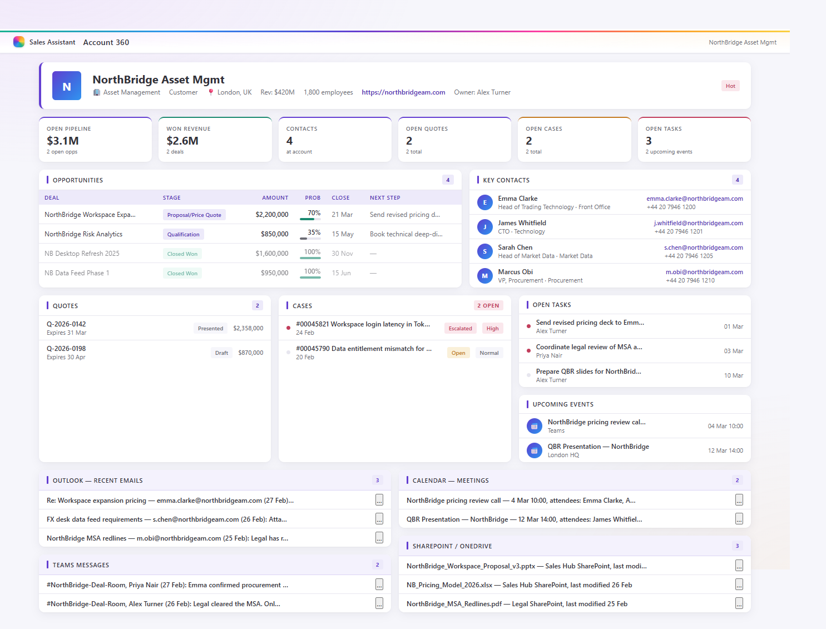Click the 100% probability bar for NB Desktop Refresh 2025
The width and height of the screenshot is (826, 629).
click(310, 257)
